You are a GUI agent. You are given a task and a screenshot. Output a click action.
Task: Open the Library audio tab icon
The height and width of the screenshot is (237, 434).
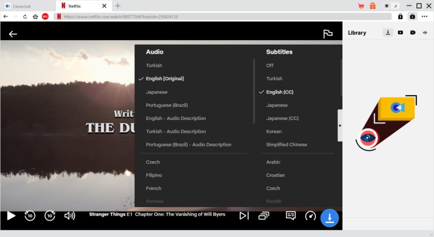tap(425, 32)
